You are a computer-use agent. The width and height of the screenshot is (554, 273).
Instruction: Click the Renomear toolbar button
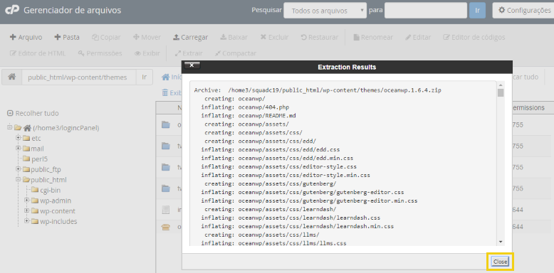click(373, 37)
